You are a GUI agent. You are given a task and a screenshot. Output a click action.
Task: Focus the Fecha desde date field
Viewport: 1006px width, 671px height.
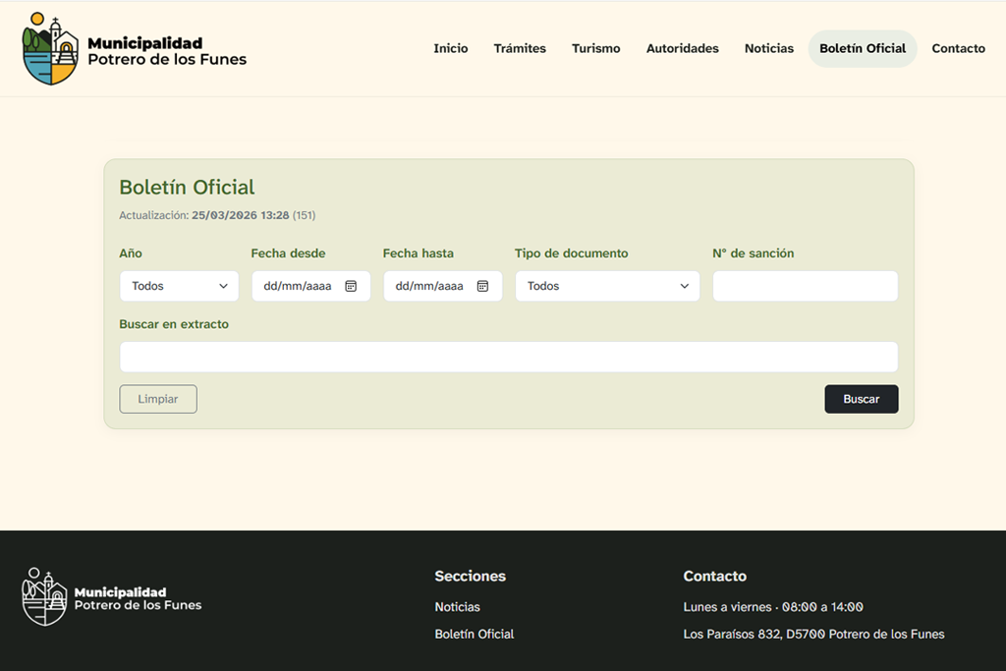coord(310,286)
